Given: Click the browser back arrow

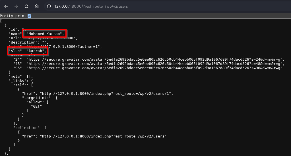Looking at the screenshot, I should [x=6, y=6].
